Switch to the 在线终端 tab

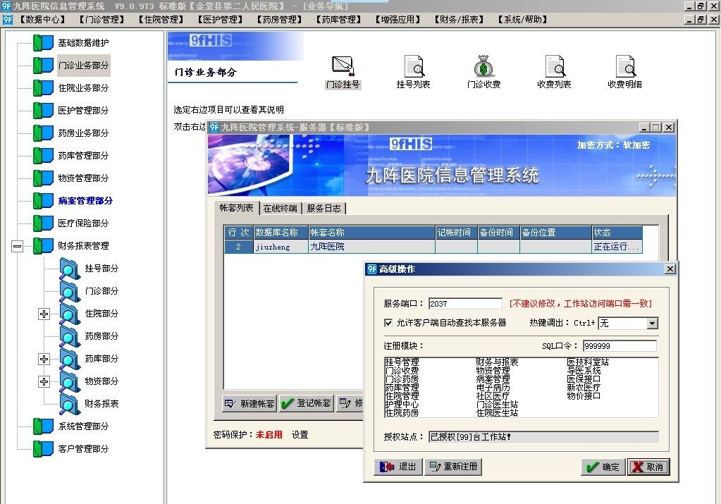[280, 209]
